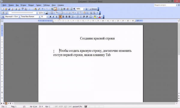Toggle Italic (К) formatting
The height and width of the screenshot is (108, 180).
[x=53, y=17]
